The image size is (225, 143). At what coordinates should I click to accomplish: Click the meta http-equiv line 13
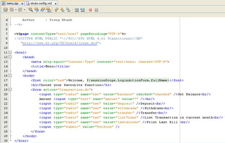pos(100,62)
